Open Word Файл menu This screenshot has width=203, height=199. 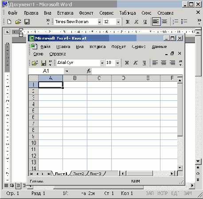point(13,13)
